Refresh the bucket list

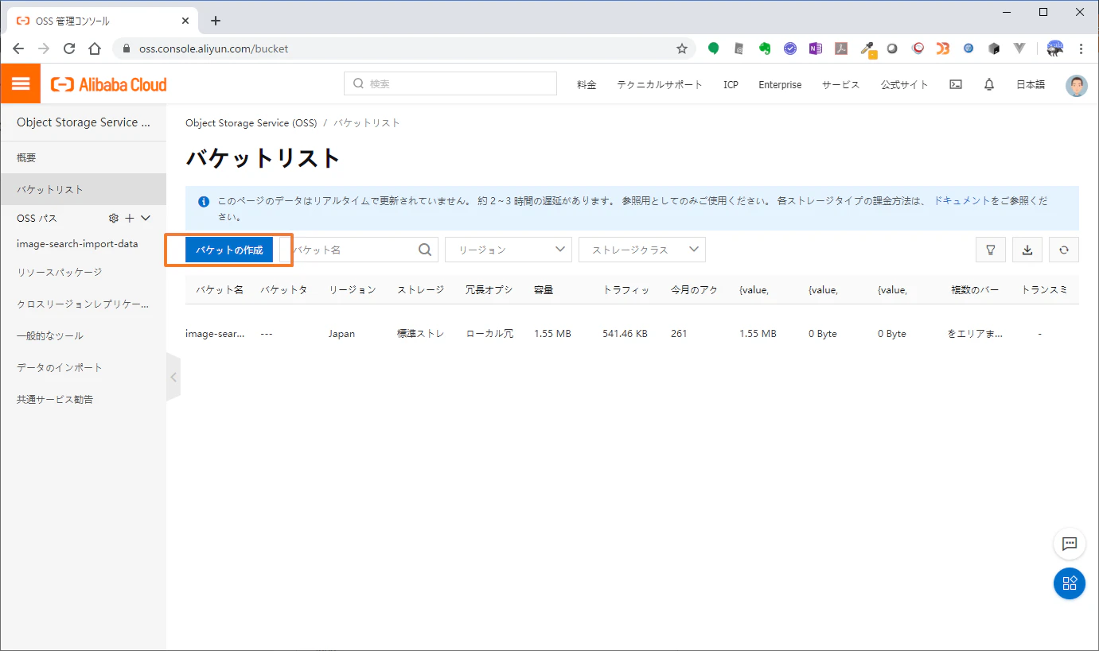[1064, 250]
